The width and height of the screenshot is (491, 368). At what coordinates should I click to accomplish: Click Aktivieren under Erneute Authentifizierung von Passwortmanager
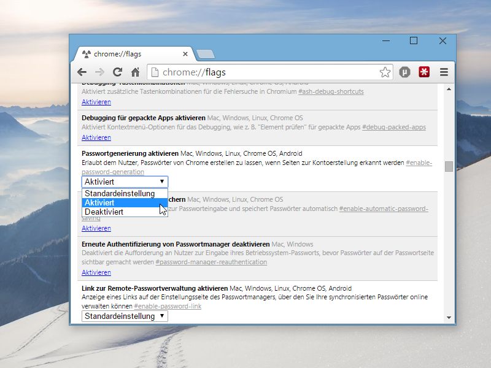pos(96,272)
